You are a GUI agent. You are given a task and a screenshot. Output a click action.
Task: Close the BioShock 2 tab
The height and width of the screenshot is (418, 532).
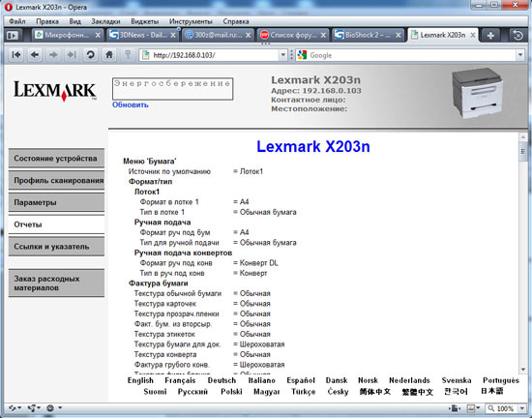[x=399, y=35]
